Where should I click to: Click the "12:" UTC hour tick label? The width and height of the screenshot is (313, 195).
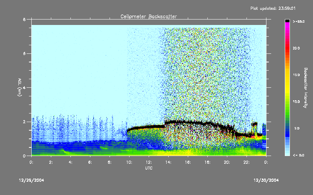point(149,162)
